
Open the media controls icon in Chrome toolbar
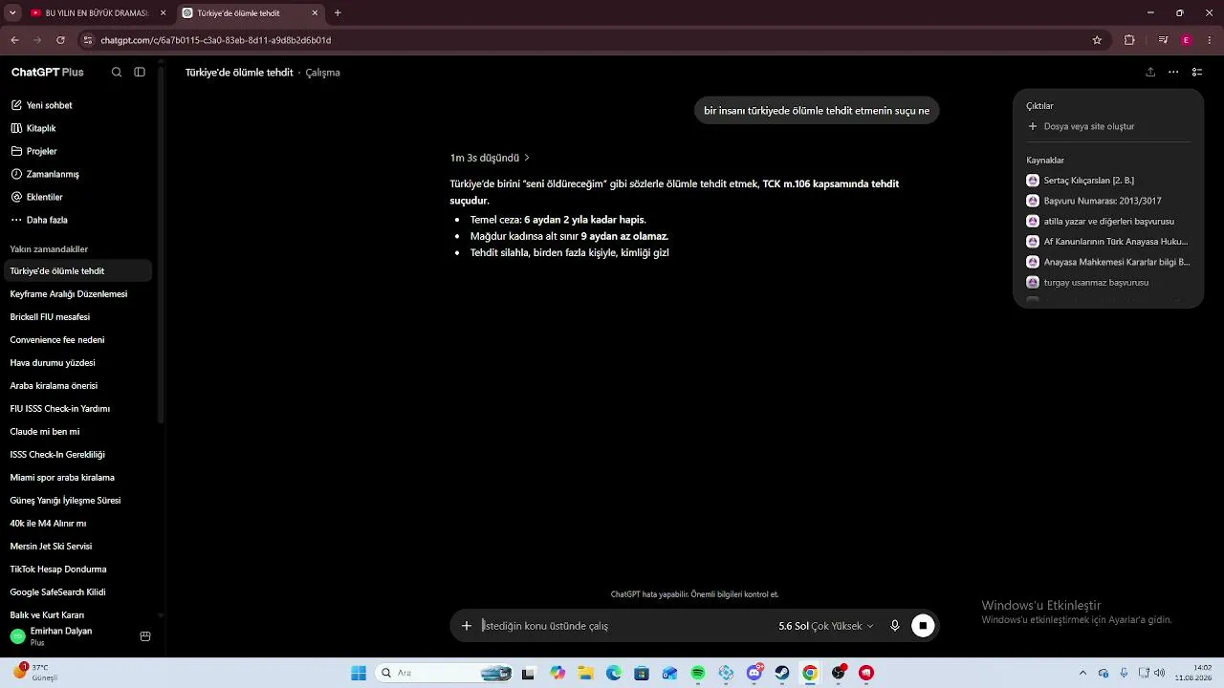[1163, 40]
